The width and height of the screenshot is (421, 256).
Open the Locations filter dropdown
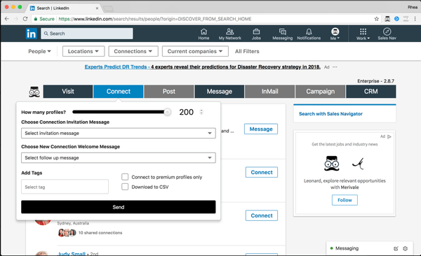click(83, 51)
